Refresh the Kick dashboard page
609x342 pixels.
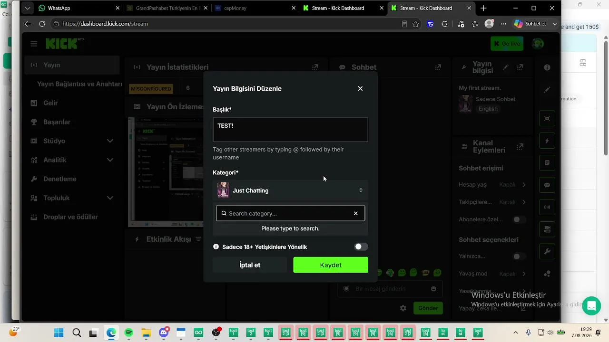click(x=42, y=24)
